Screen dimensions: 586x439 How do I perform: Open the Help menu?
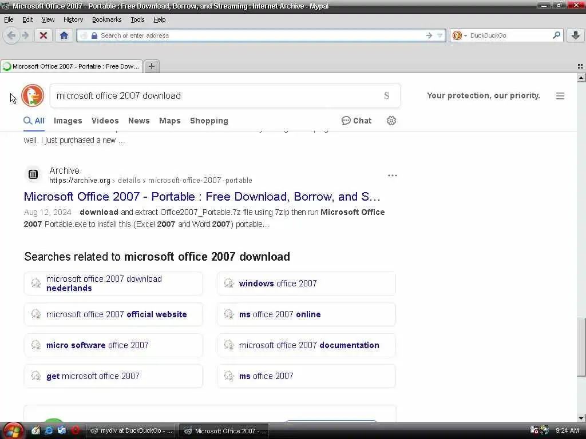click(x=160, y=19)
